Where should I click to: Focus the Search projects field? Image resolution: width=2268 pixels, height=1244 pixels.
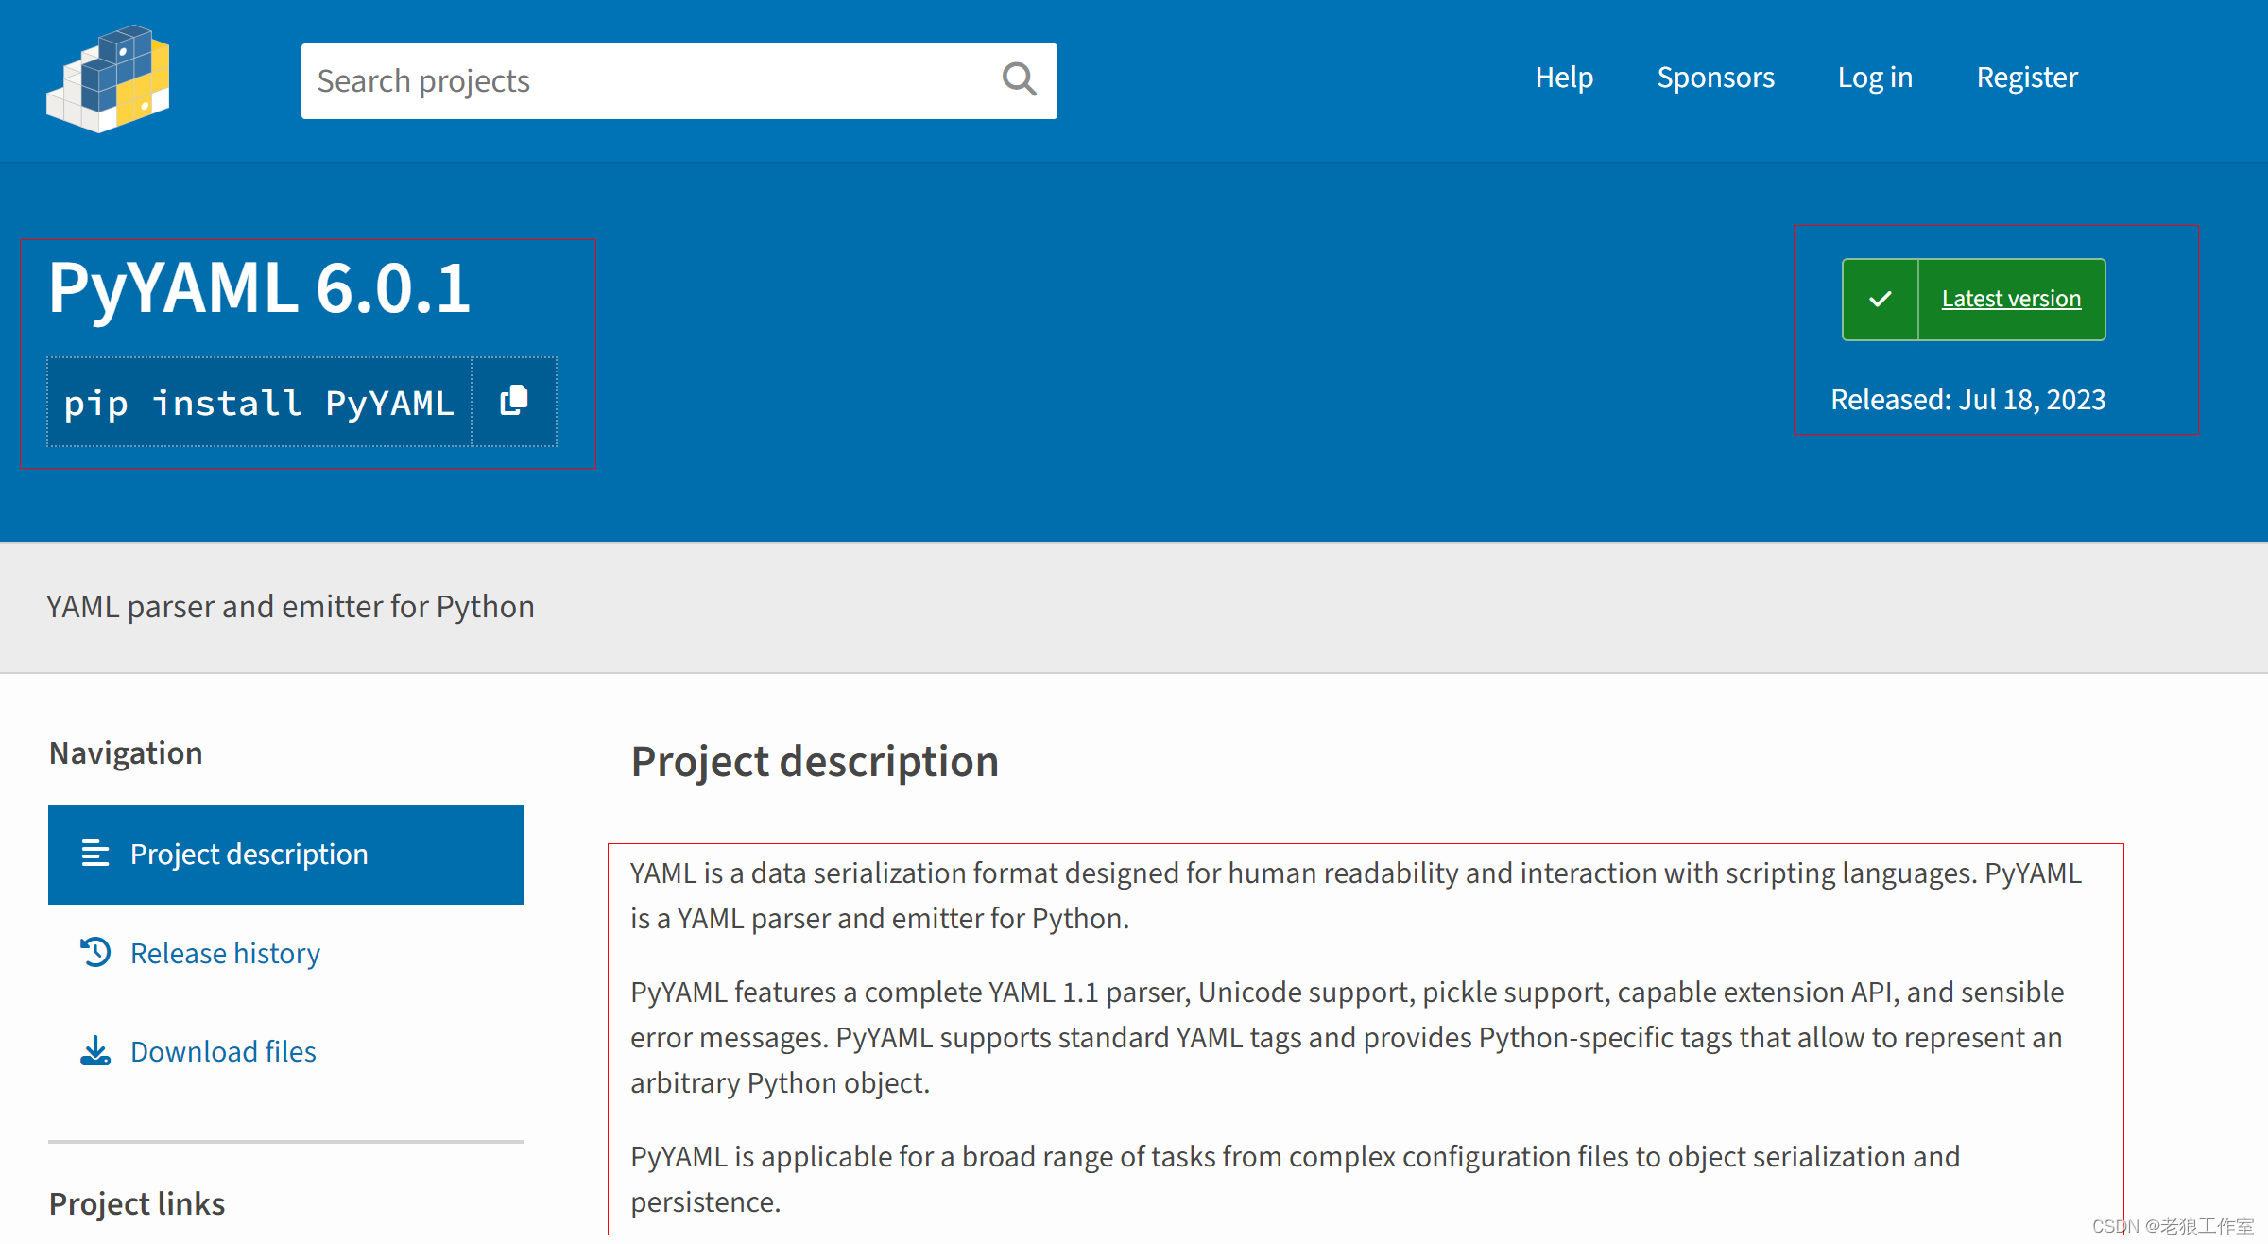coord(643,81)
